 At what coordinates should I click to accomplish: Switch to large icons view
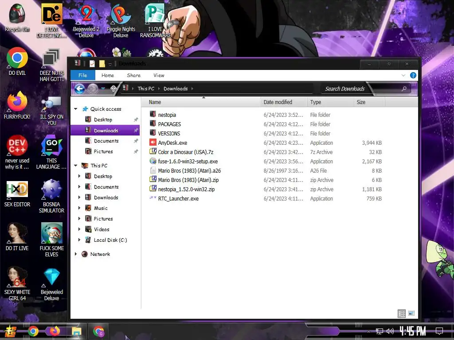click(411, 313)
